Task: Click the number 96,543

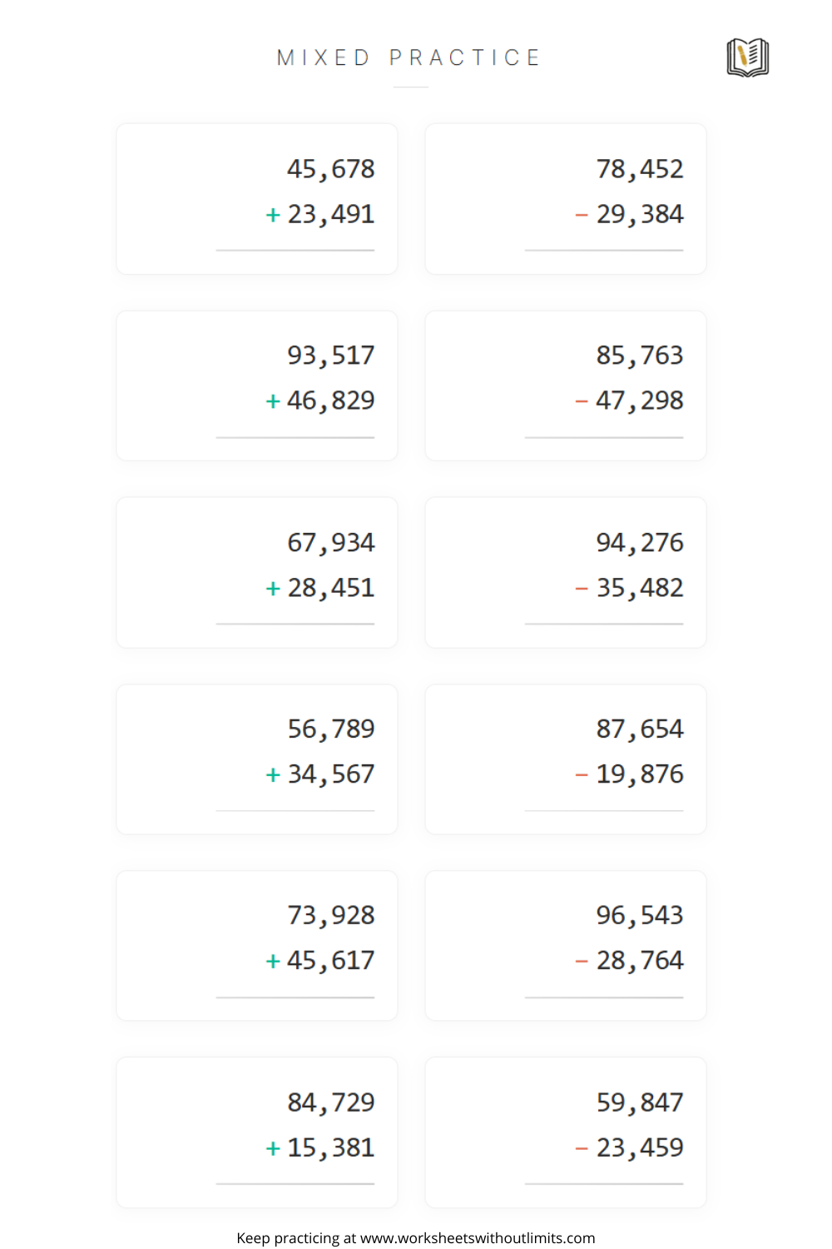Action: click(640, 916)
